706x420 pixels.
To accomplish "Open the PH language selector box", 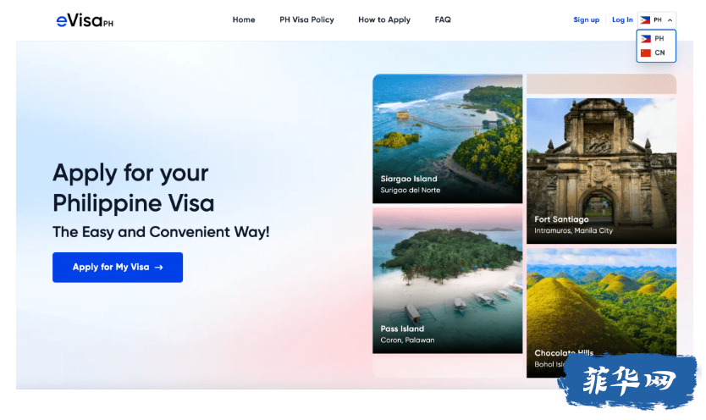I will click(657, 19).
